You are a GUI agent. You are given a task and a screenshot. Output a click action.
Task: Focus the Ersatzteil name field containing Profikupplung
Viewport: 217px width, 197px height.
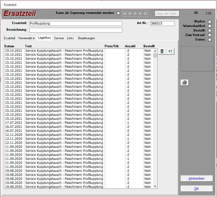[x=76, y=23]
